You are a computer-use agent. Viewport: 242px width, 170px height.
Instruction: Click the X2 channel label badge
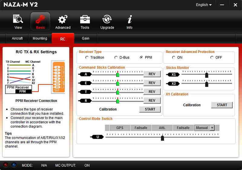coord(173,84)
